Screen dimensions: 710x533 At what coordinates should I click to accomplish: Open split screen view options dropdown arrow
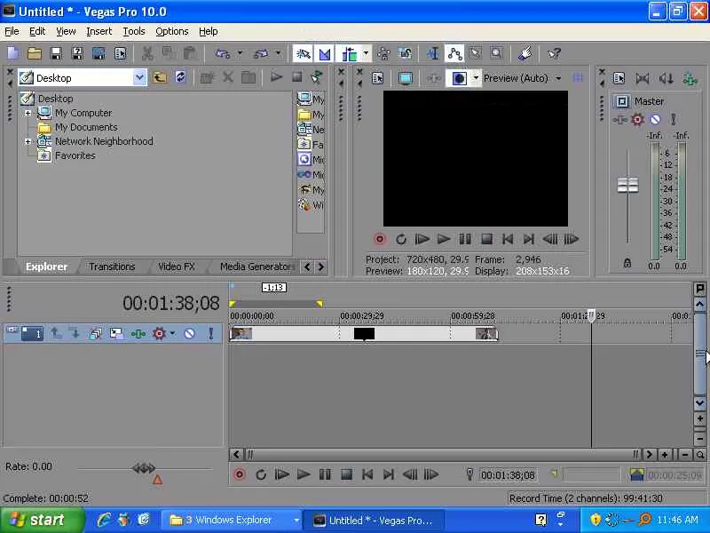point(476,78)
